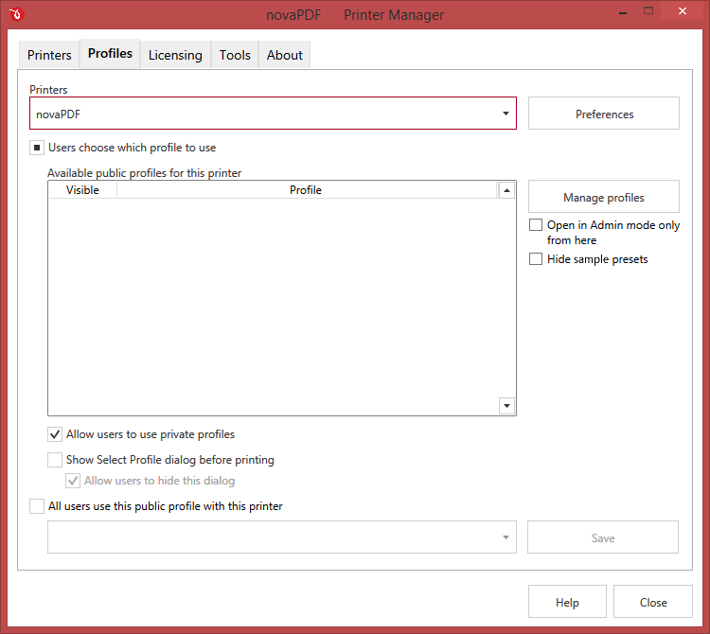Viewport: 710px width, 634px height.
Task: Go to the Tools tab
Action: coord(235,55)
